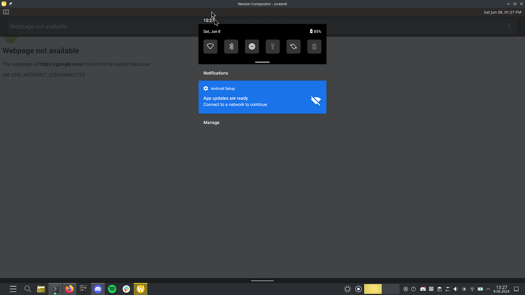Screen dimensions: 525x295
Task: Tap the Android Setup notification
Action: pos(262,97)
